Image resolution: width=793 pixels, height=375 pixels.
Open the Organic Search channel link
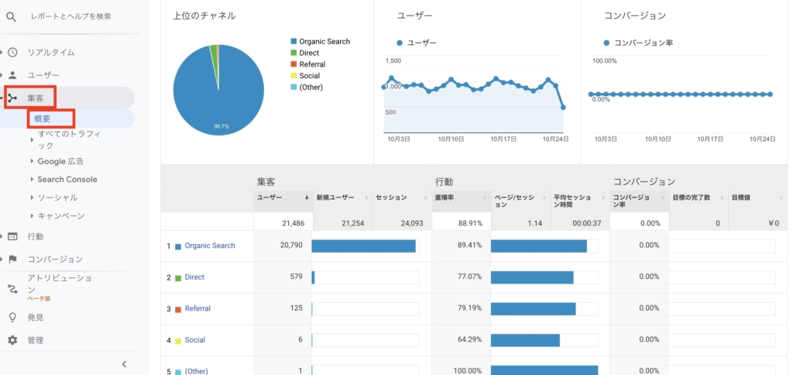click(x=210, y=246)
